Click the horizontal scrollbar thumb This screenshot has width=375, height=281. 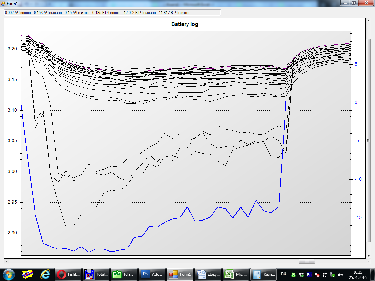click(x=307, y=261)
